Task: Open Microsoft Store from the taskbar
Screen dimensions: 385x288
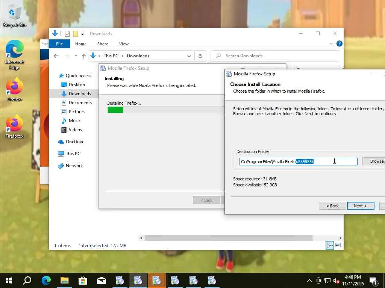Action: 83,280
